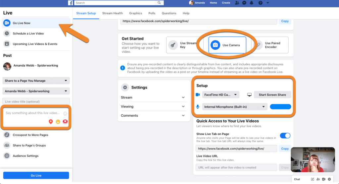The image size is (339, 184).
Task: Click the Go Live Now camera icon
Action: coord(7,23)
